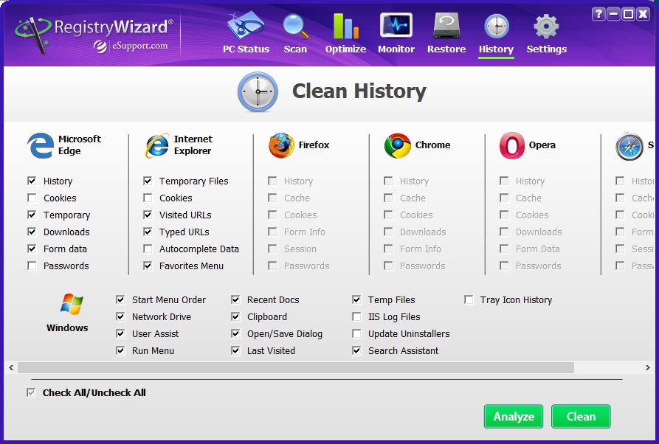
Task: Click the help question mark button
Action: pyautogui.click(x=598, y=14)
